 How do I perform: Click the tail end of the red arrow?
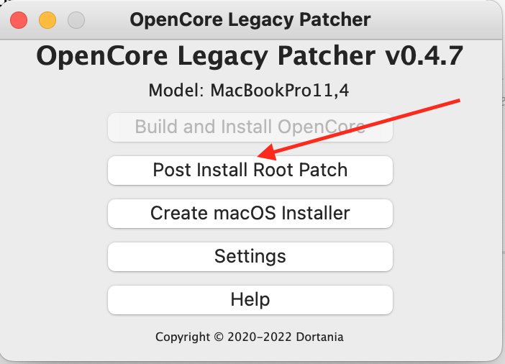tap(459, 101)
